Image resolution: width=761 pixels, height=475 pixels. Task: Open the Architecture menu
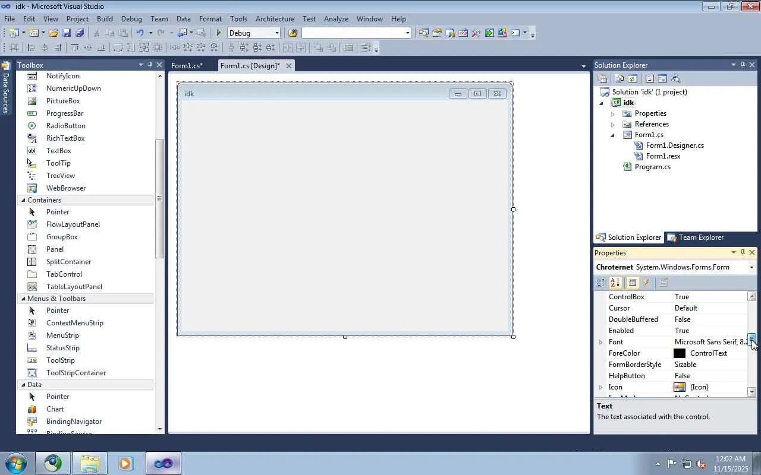275,19
